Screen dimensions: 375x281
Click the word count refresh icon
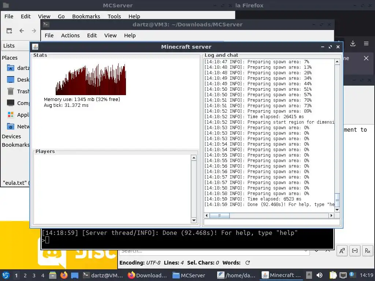click(248, 263)
